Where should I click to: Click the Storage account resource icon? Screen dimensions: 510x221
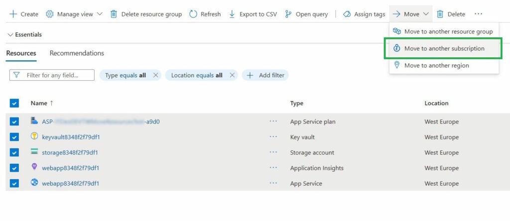click(34, 152)
